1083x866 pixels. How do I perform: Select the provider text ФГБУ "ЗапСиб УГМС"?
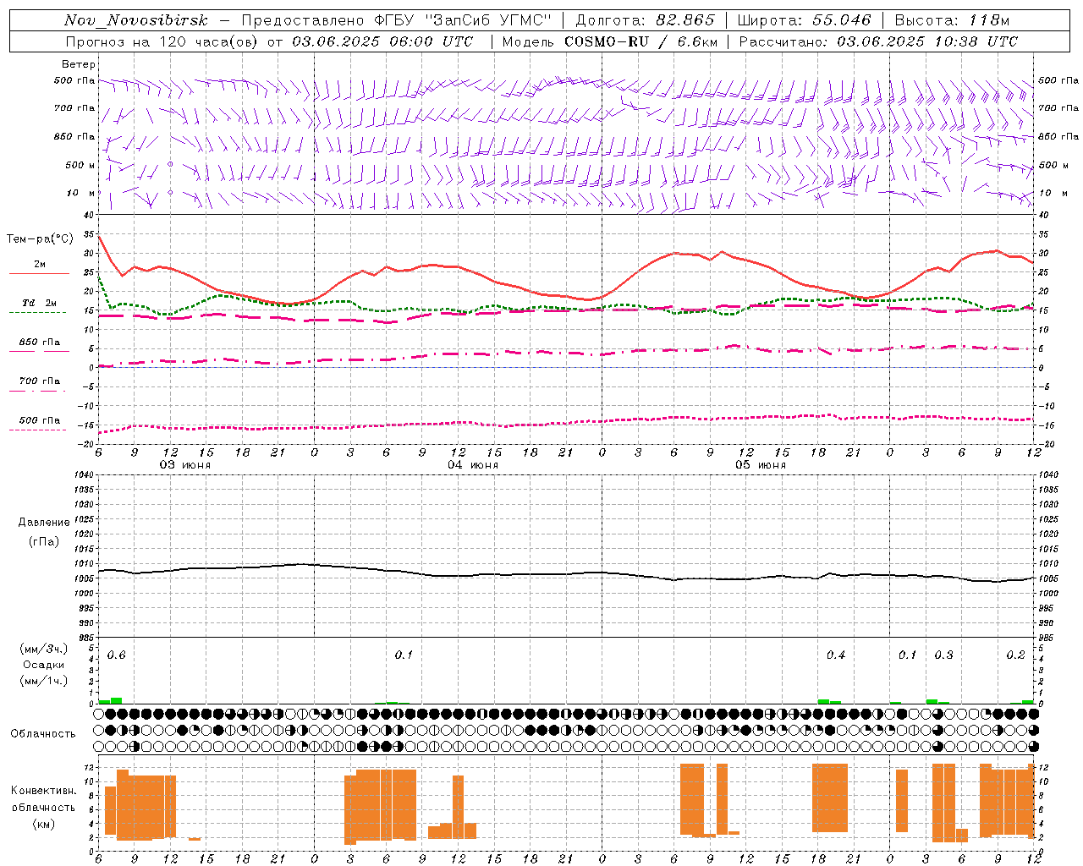(463, 20)
